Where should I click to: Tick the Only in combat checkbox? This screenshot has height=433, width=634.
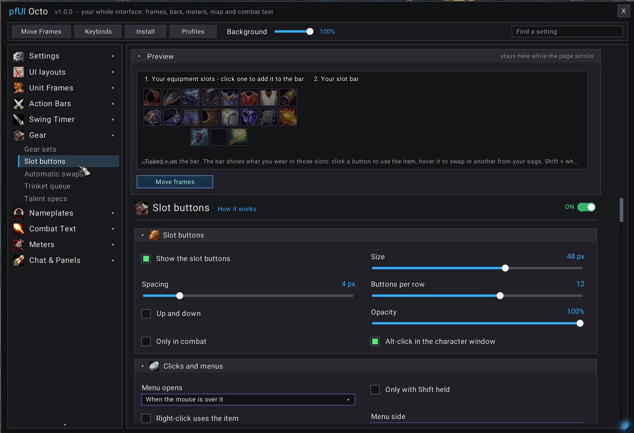pyautogui.click(x=146, y=342)
